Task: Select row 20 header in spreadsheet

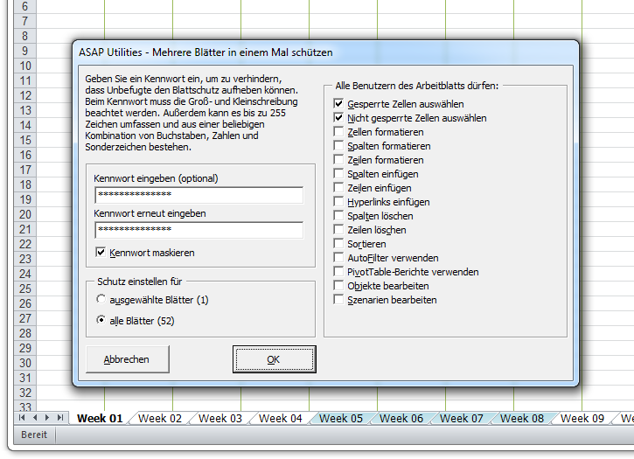Action: pyautogui.click(x=25, y=214)
